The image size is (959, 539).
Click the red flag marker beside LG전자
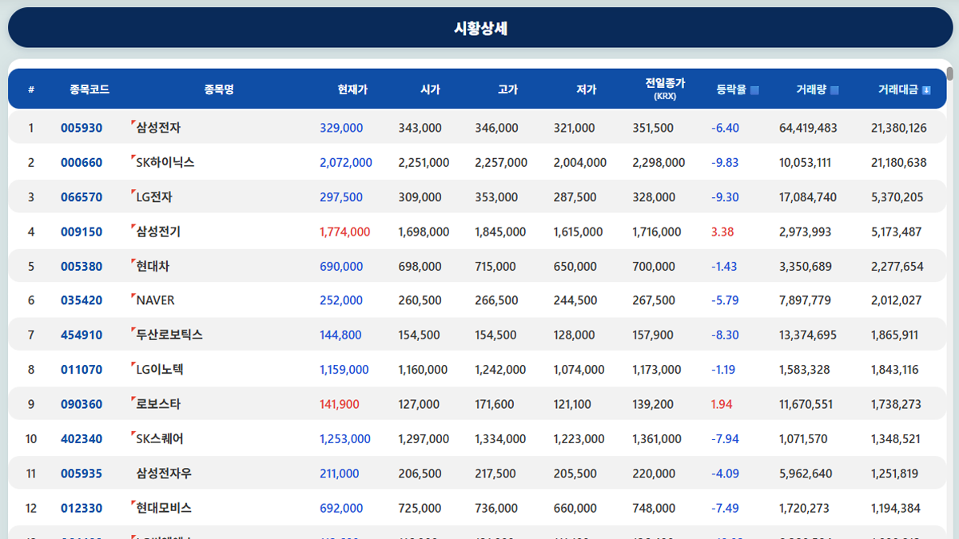pos(133,192)
